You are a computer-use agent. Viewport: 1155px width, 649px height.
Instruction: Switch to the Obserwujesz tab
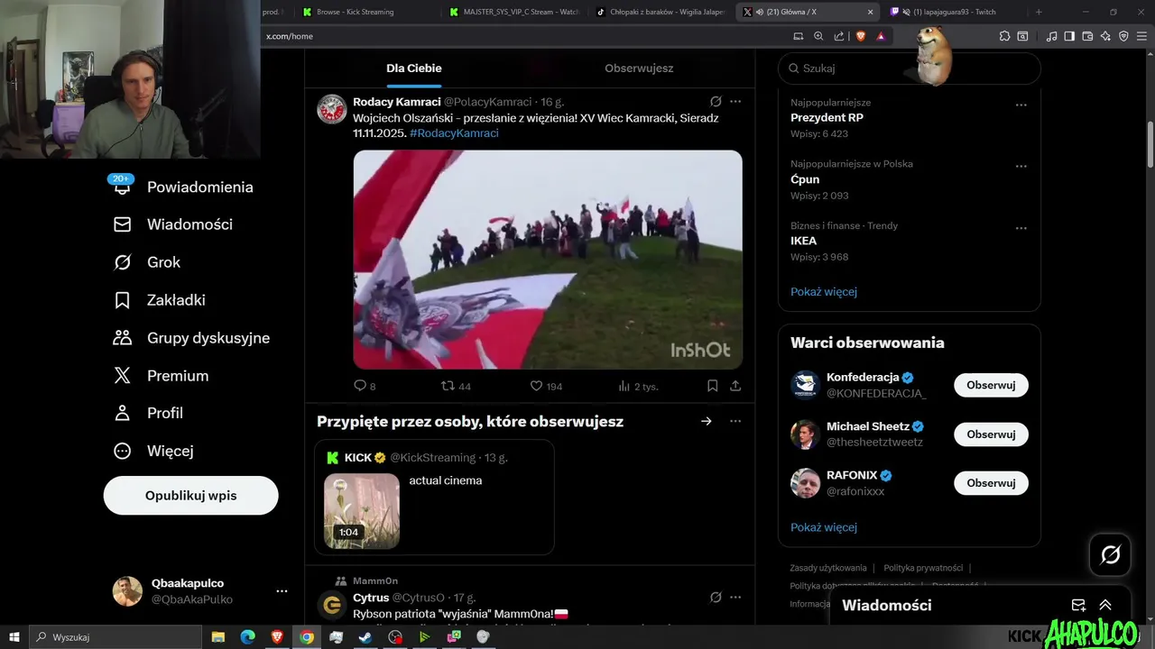[x=639, y=68]
